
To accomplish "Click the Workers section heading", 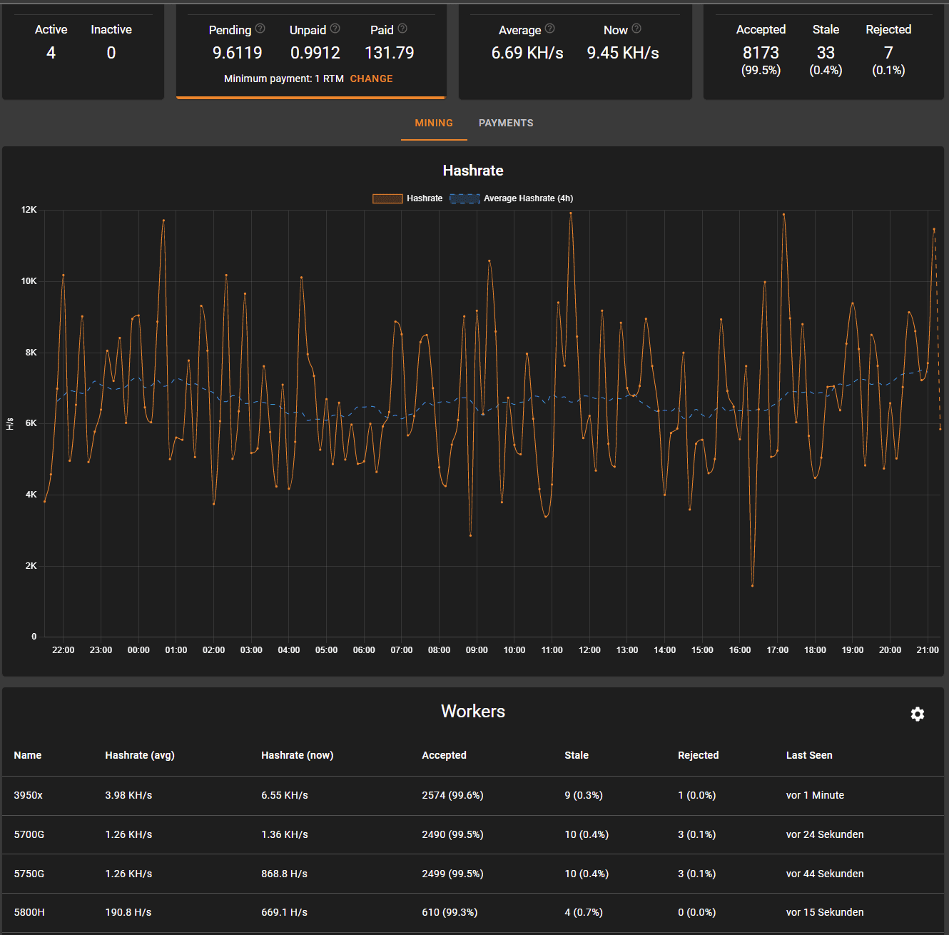I will (473, 712).
